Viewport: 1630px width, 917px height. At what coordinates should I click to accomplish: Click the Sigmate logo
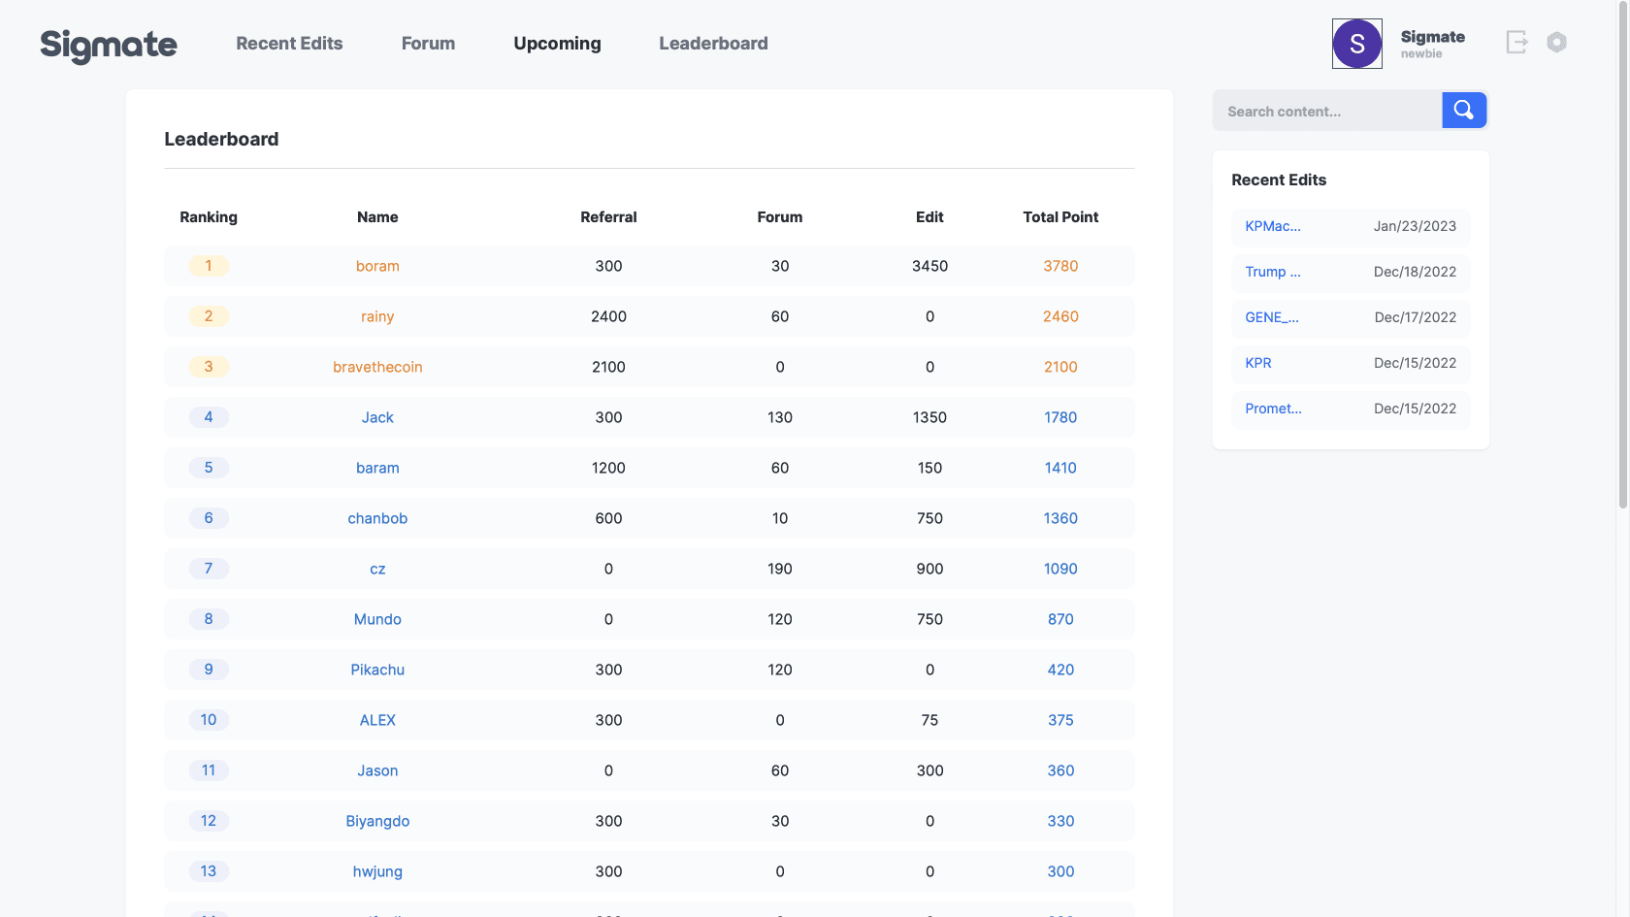[108, 45]
